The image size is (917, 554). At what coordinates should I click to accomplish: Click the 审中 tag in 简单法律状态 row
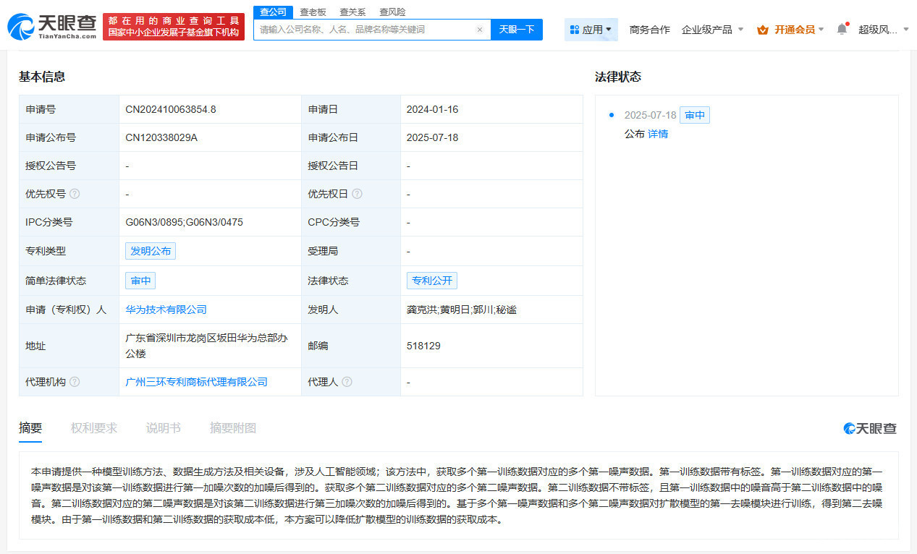click(x=140, y=281)
